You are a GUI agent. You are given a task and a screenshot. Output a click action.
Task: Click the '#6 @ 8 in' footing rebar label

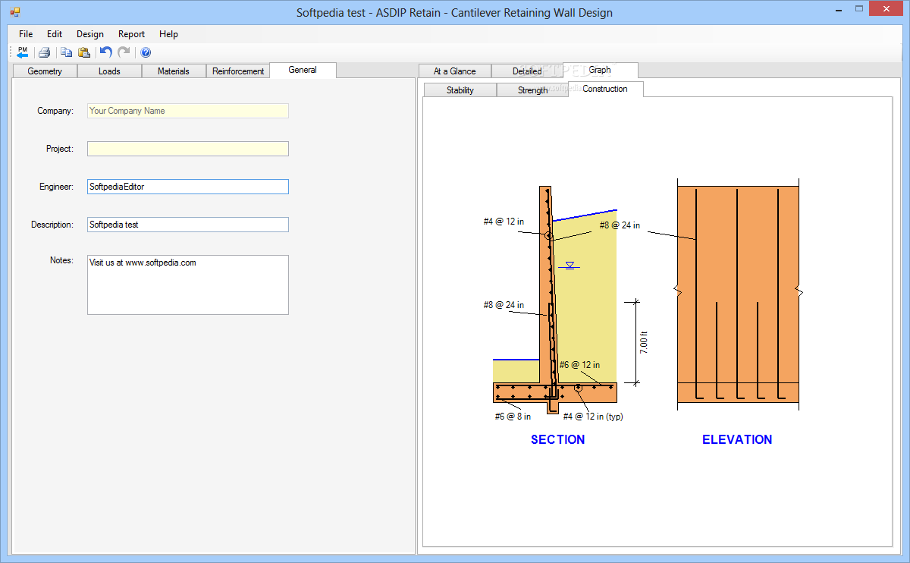point(513,416)
